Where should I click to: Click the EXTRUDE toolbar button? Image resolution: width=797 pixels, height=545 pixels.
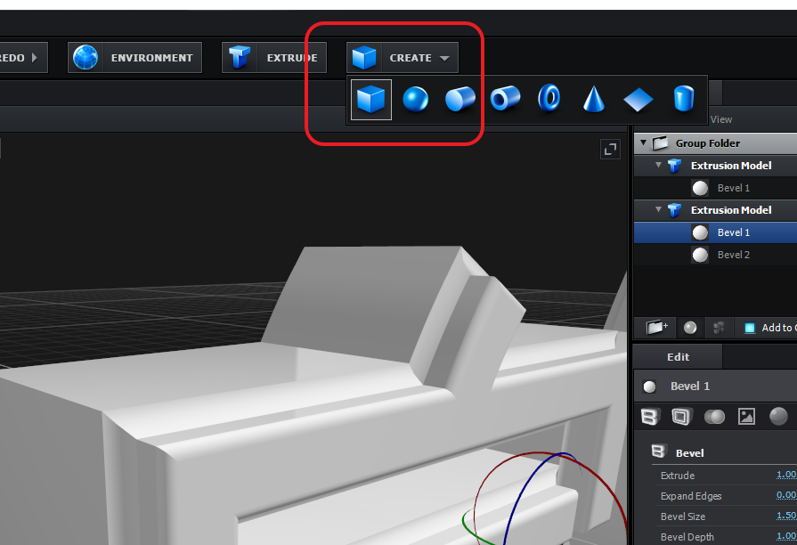click(x=274, y=58)
